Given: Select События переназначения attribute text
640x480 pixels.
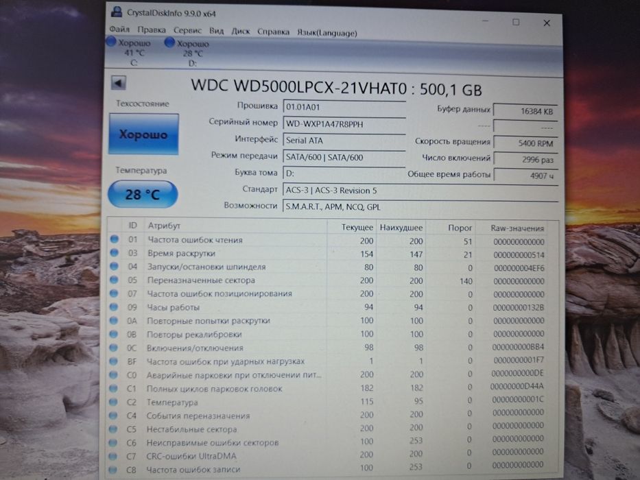Looking at the screenshot, I should [x=198, y=416].
